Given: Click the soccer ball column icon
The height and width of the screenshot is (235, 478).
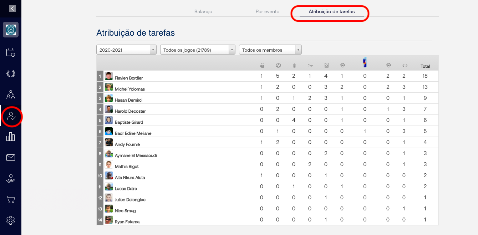Looking at the screenshot, I should (x=278, y=66).
